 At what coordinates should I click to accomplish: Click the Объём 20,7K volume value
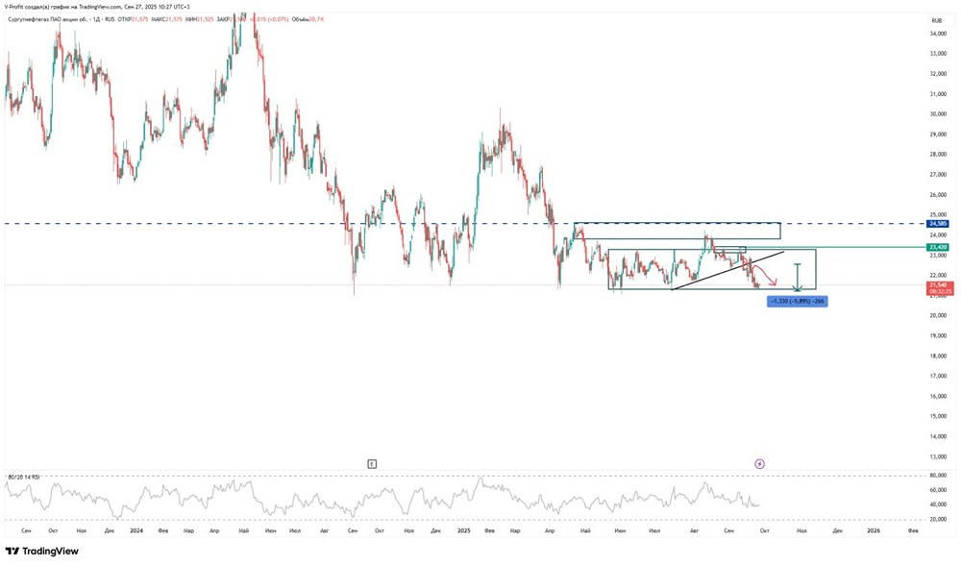pos(308,19)
